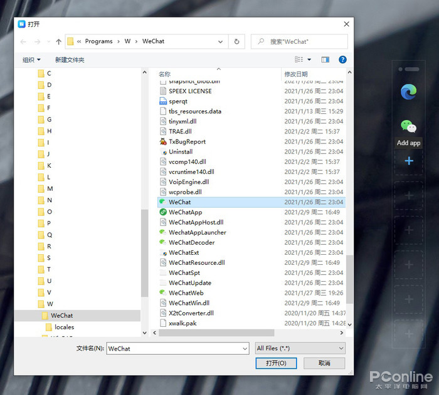This screenshot has width=439, height=395.
Task: Click the forward navigation arrow
Action: (37, 42)
